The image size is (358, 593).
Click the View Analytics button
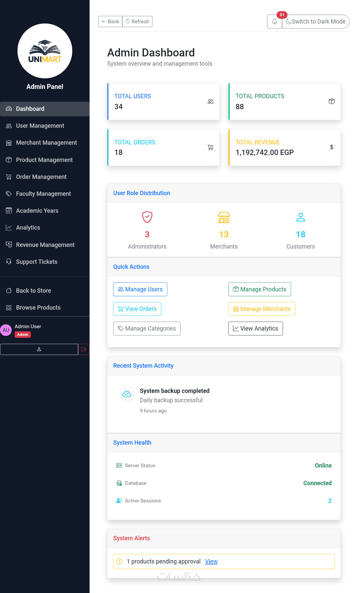[x=256, y=329]
